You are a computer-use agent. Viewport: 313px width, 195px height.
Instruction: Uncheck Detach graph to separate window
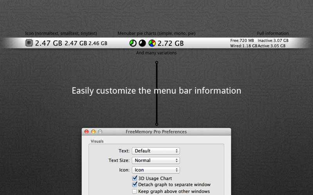(x=135, y=184)
